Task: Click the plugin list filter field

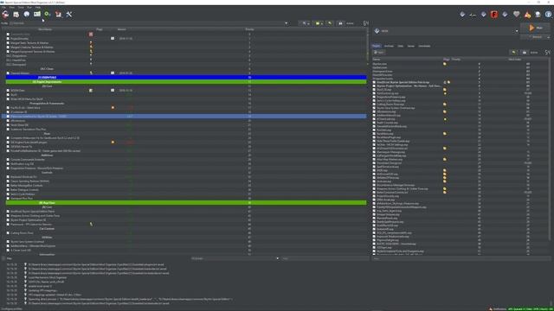Action: 461,258
